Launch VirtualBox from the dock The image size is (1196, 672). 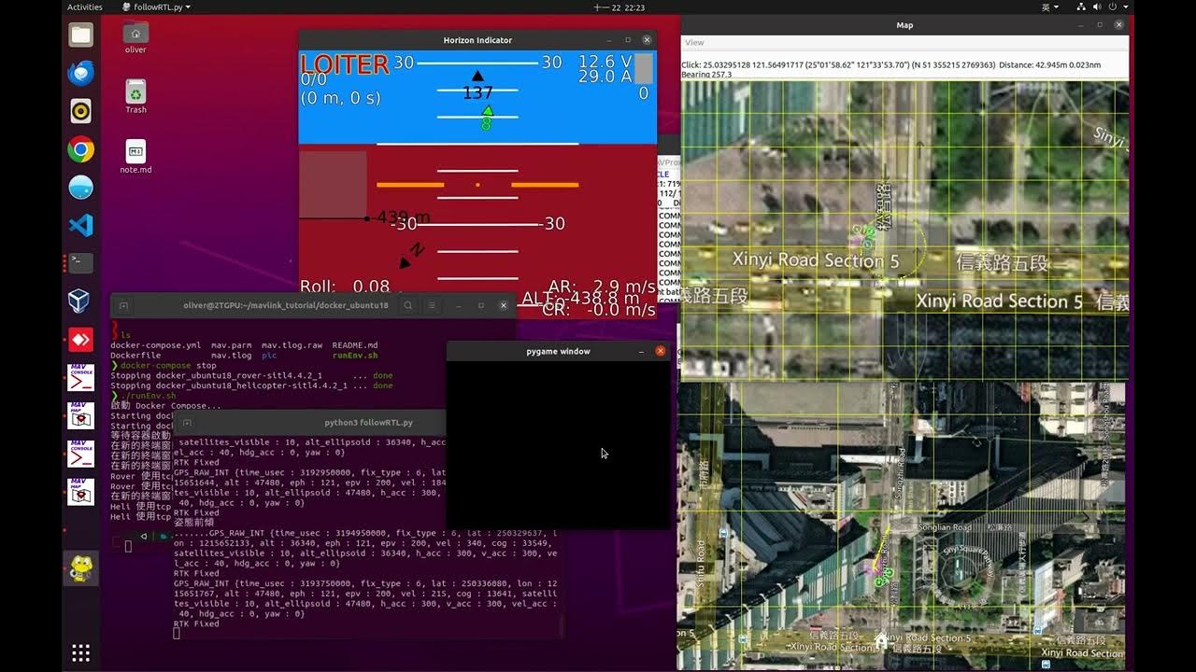80,301
